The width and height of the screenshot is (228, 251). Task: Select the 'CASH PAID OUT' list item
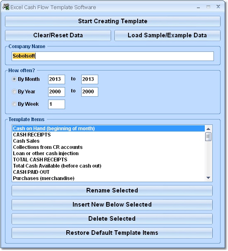109,172
